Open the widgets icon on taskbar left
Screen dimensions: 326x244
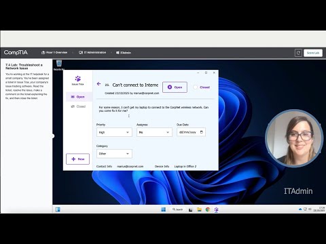pyautogui.click(x=58, y=209)
